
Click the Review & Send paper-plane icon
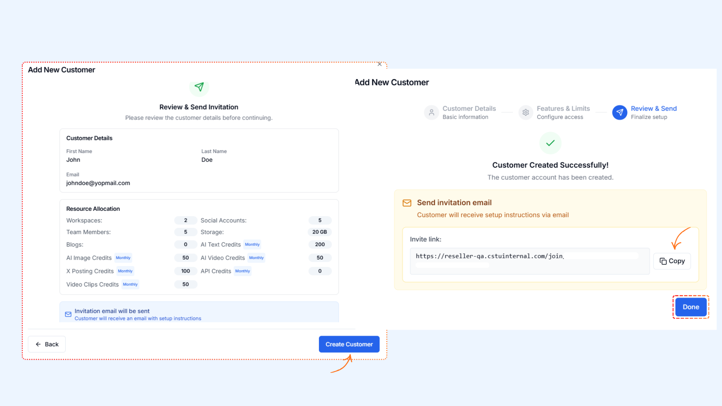click(619, 112)
